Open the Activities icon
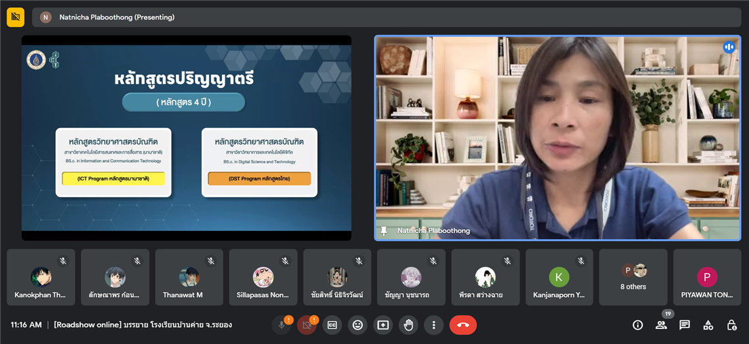The image size is (749, 344). [x=708, y=325]
